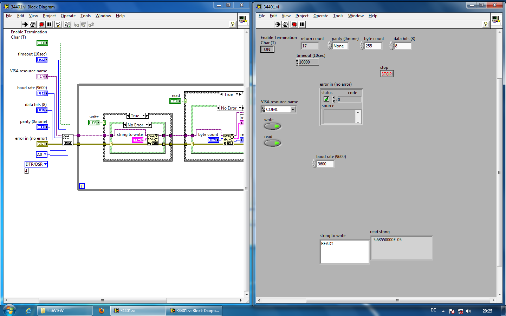Select the VISA resource name I/O terminal
Image resolution: width=506 pixels, height=316 pixels.
(x=42, y=77)
